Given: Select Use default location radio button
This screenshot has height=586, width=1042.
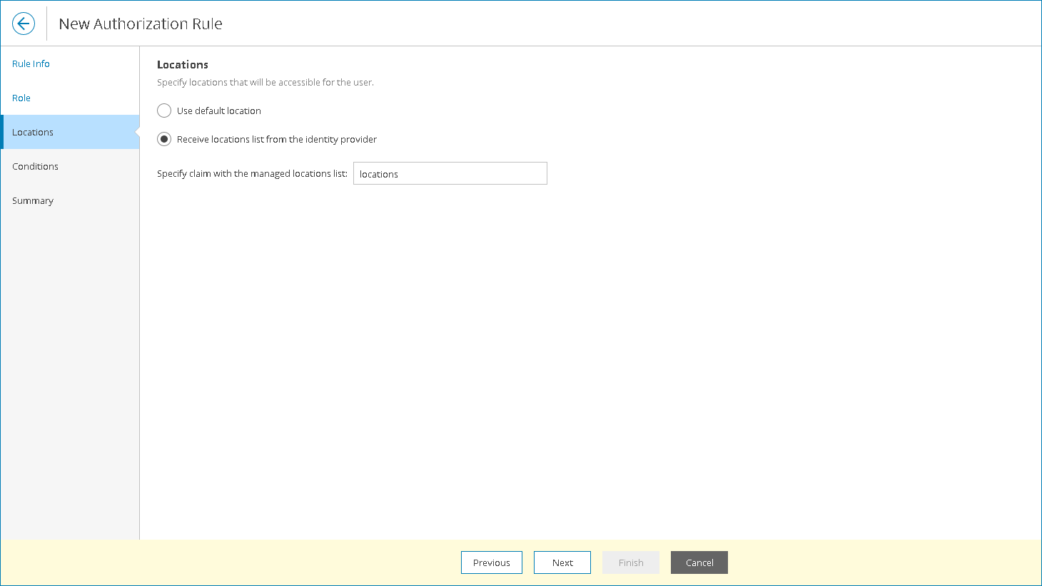Looking at the screenshot, I should 164,110.
